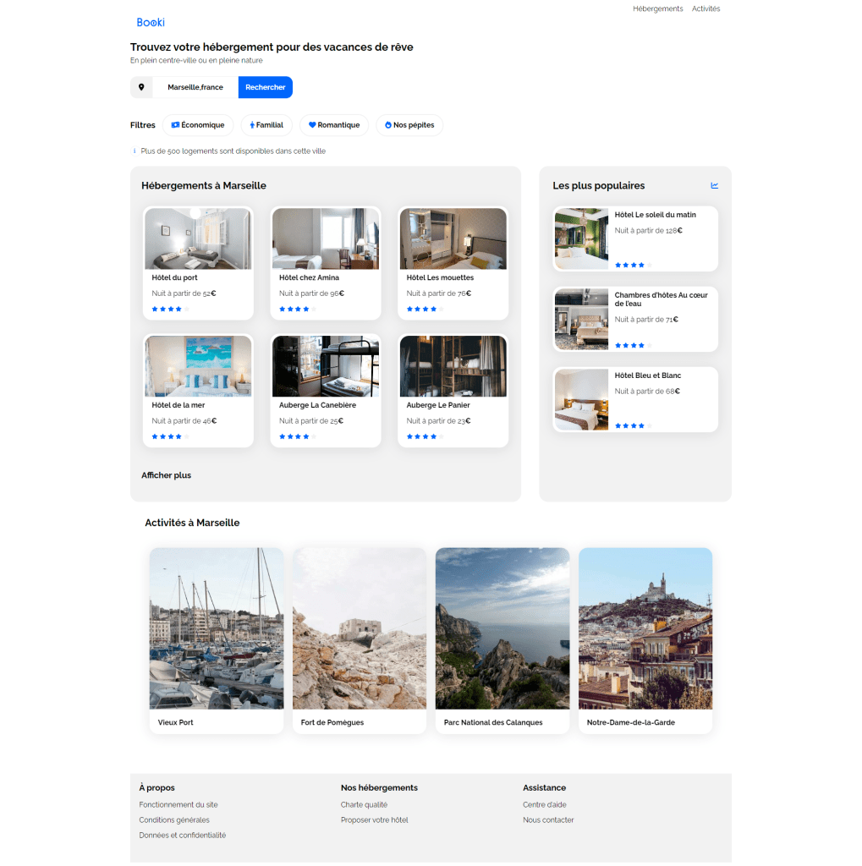Image resolution: width=862 pixels, height=866 pixels.
Task: Open Notre-Dame-de-la-Garde activity photo
Action: tap(645, 628)
